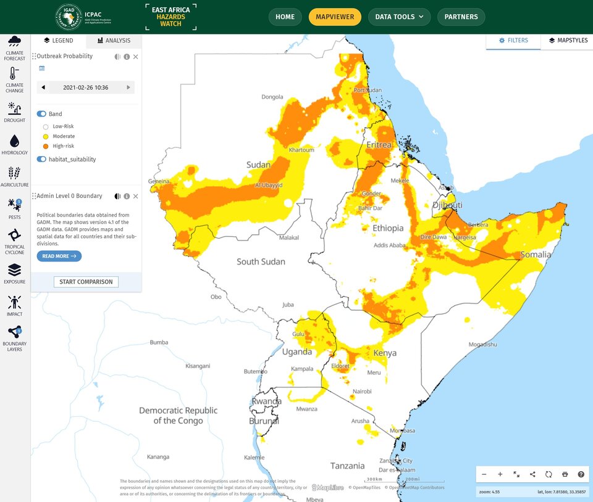This screenshot has width=593, height=502.
Task: Click the share map icon
Action: click(x=532, y=474)
